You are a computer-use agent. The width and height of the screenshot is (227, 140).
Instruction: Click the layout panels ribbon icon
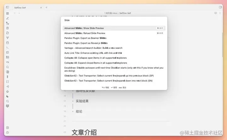point(8,53)
